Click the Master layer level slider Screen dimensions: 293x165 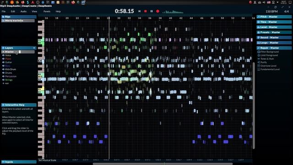[20, 52]
